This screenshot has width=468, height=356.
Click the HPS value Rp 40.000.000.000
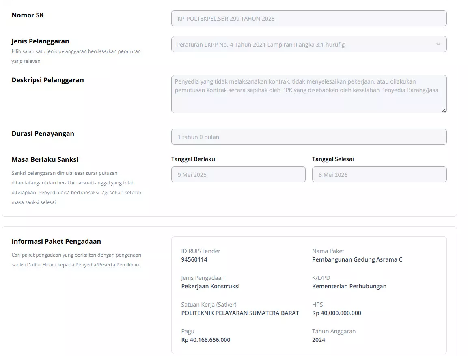[336, 313]
